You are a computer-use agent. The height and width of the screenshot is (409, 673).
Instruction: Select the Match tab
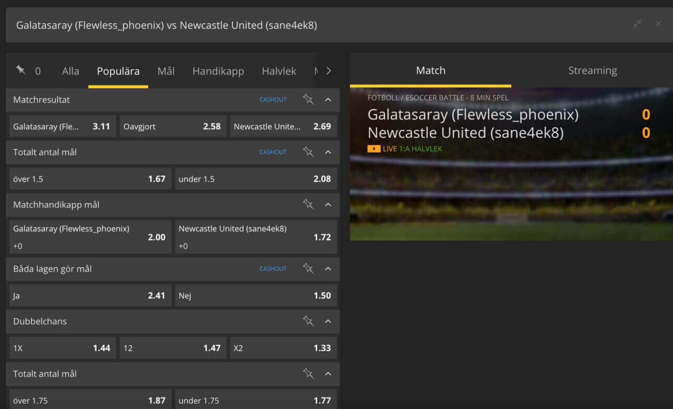pos(431,70)
